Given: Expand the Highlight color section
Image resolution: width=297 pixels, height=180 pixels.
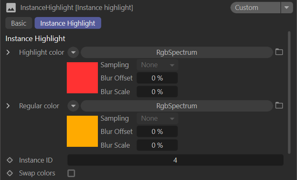Looking at the screenshot, I should (x=8, y=53).
